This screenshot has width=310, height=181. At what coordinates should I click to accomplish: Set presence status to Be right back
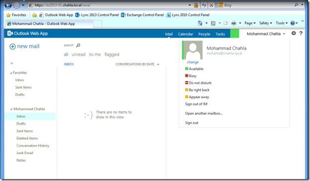197,90
